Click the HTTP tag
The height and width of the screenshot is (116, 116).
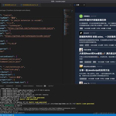(x=87, y=45)
